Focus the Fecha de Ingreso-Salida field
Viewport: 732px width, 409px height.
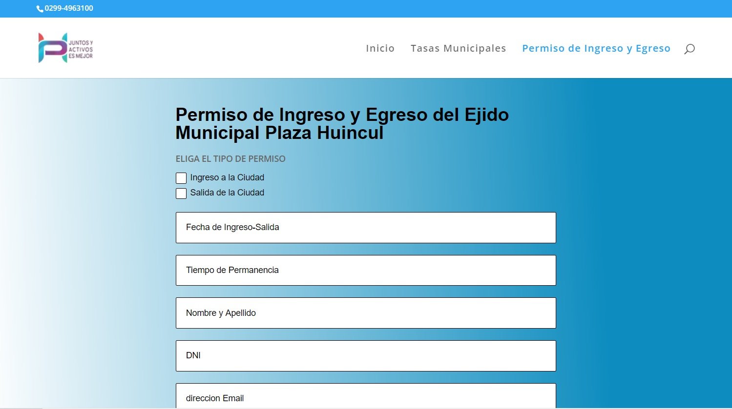[366, 228]
